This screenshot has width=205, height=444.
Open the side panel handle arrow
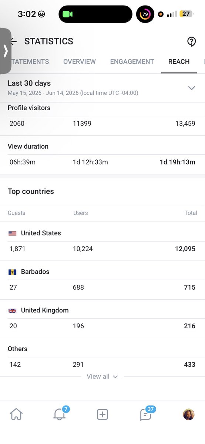[6, 51]
